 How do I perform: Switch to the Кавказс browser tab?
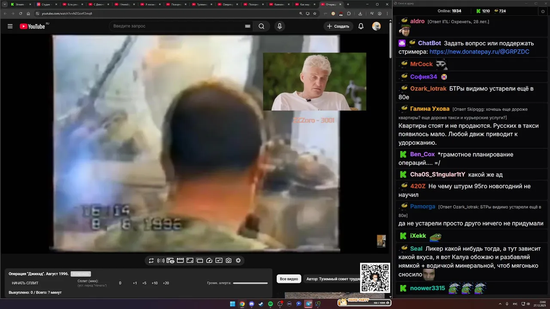(280, 4)
